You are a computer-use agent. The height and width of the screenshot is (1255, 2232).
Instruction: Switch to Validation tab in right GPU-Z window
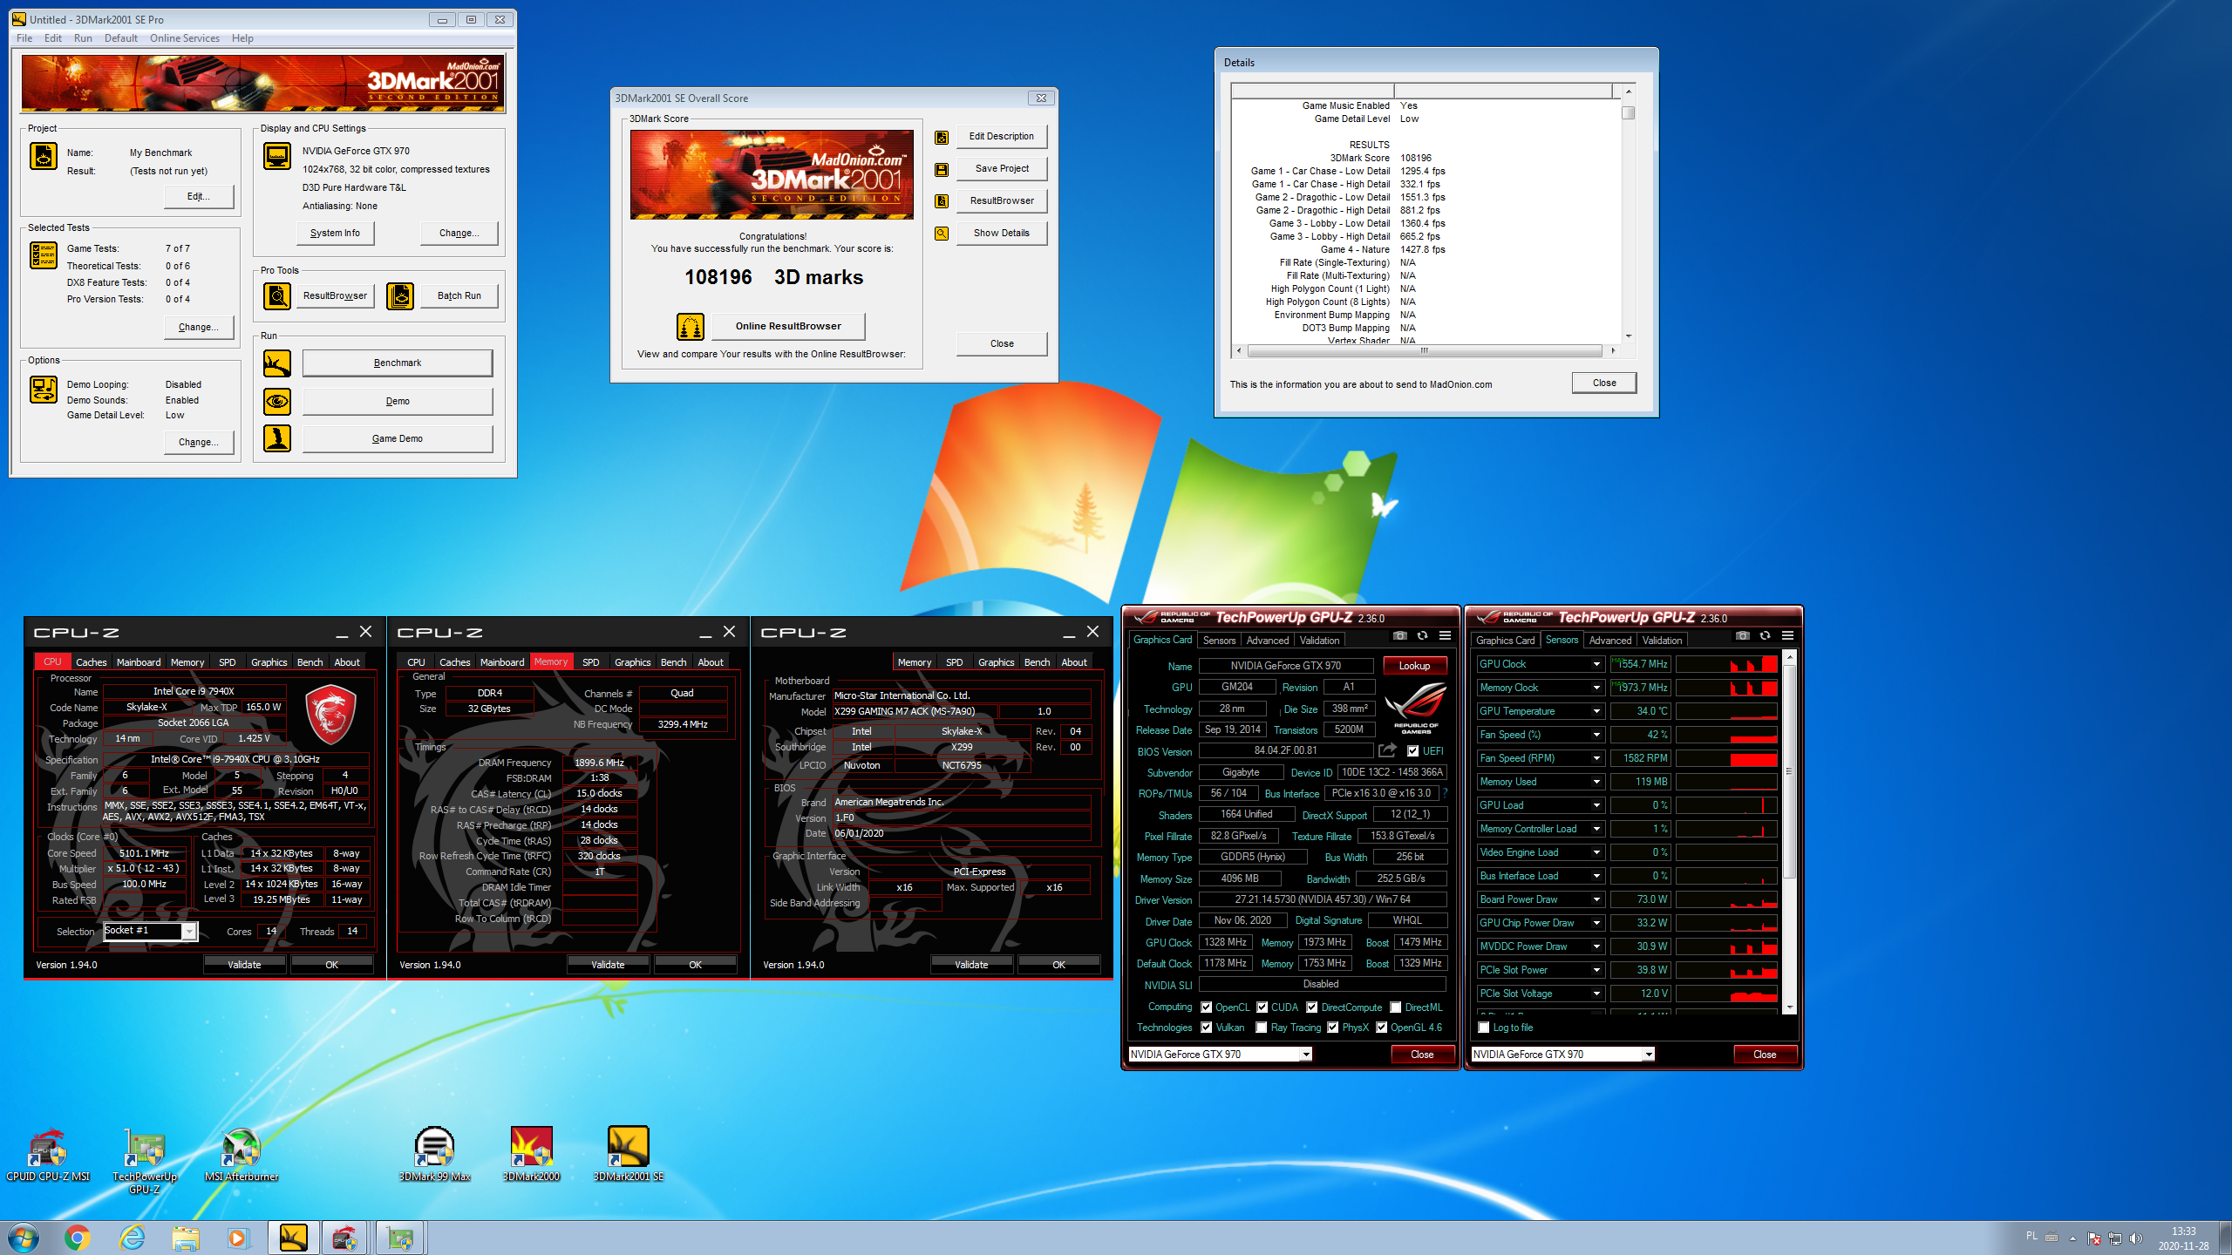tap(1662, 641)
